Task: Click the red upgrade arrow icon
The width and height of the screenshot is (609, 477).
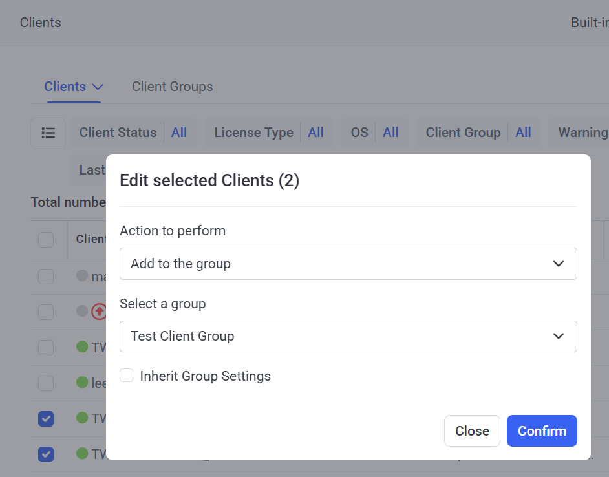Action: (x=98, y=312)
